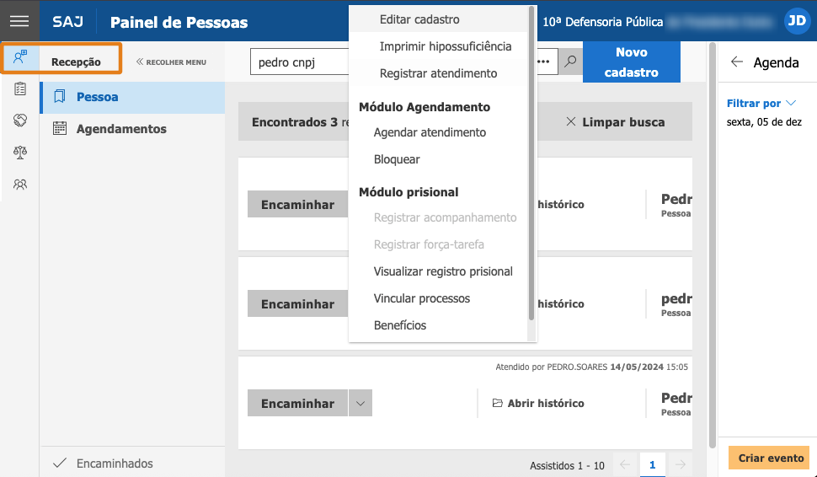
Task: Open the JD user avatar
Action: [796, 22]
